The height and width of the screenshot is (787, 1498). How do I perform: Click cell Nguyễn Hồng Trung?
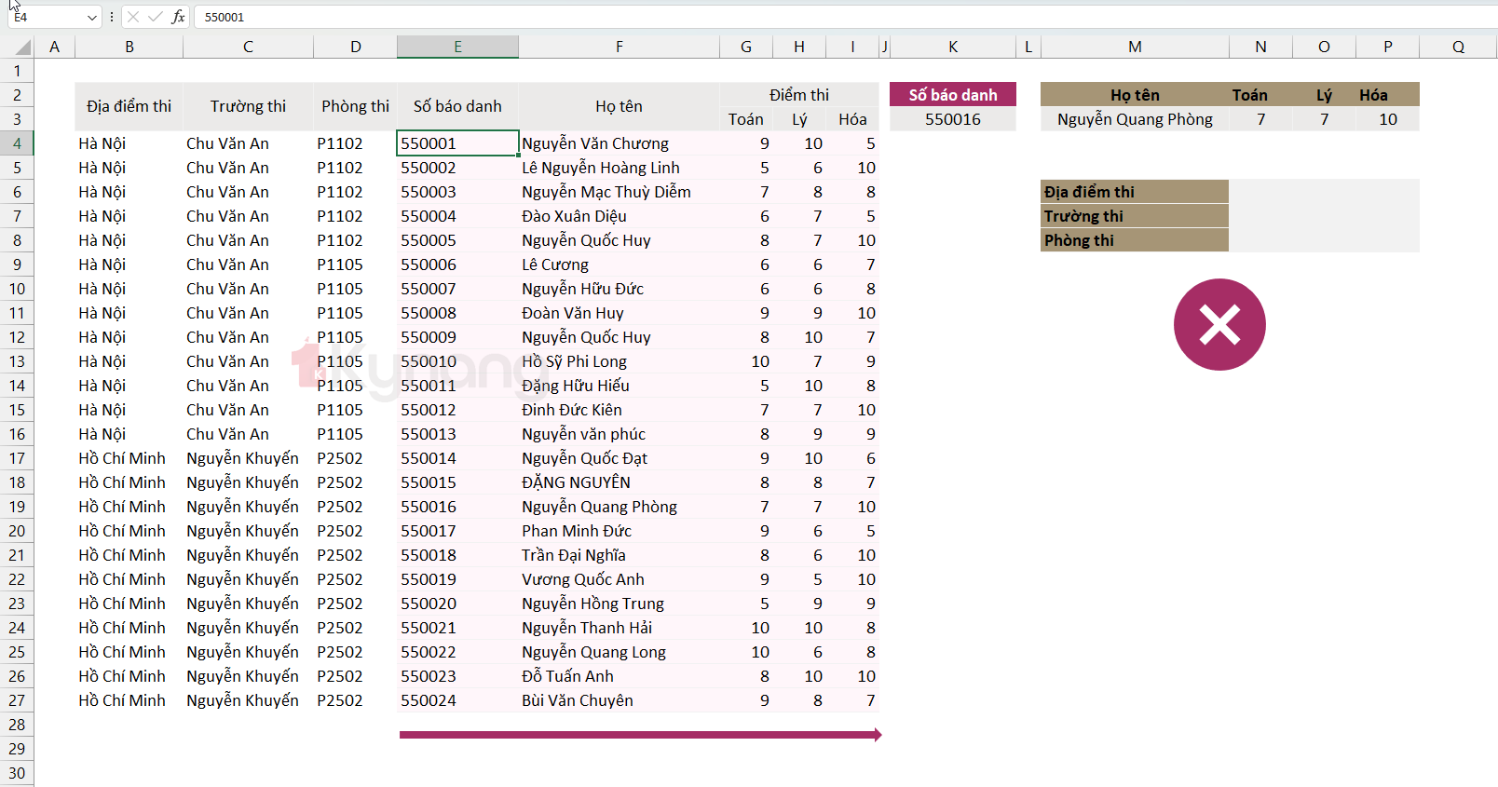pos(619,604)
